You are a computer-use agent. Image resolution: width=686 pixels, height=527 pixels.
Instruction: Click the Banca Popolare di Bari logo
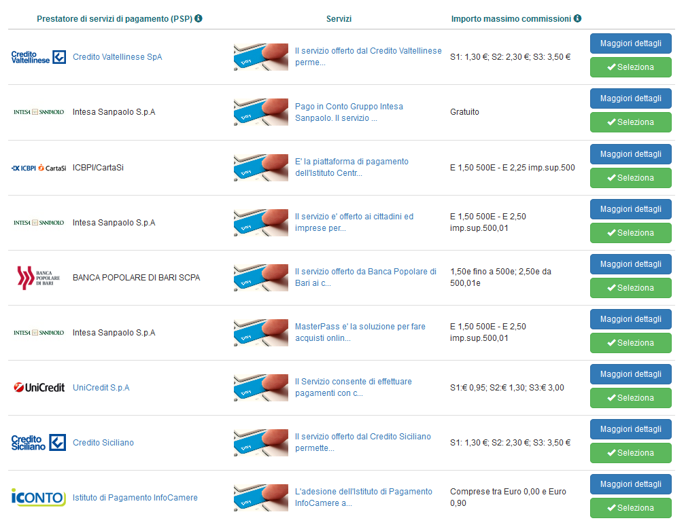[39, 278]
